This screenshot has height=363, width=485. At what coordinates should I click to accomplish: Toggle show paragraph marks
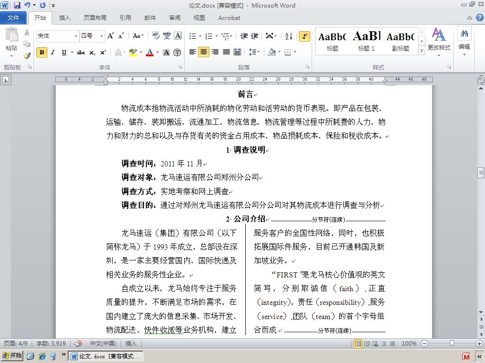coord(305,36)
